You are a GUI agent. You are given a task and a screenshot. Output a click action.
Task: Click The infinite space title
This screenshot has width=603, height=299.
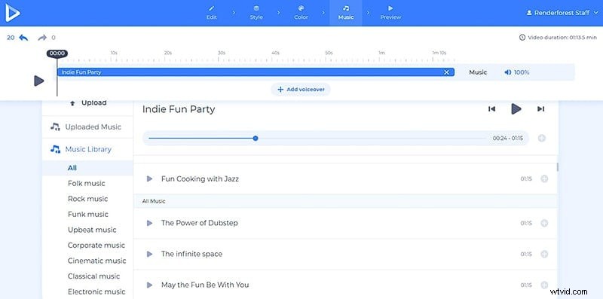pyautogui.click(x=191, y=254)
